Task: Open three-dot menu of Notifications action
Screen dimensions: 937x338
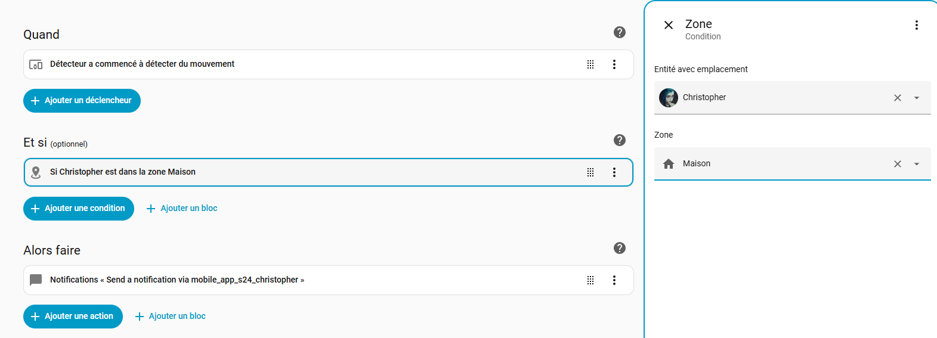Action: 614,280
